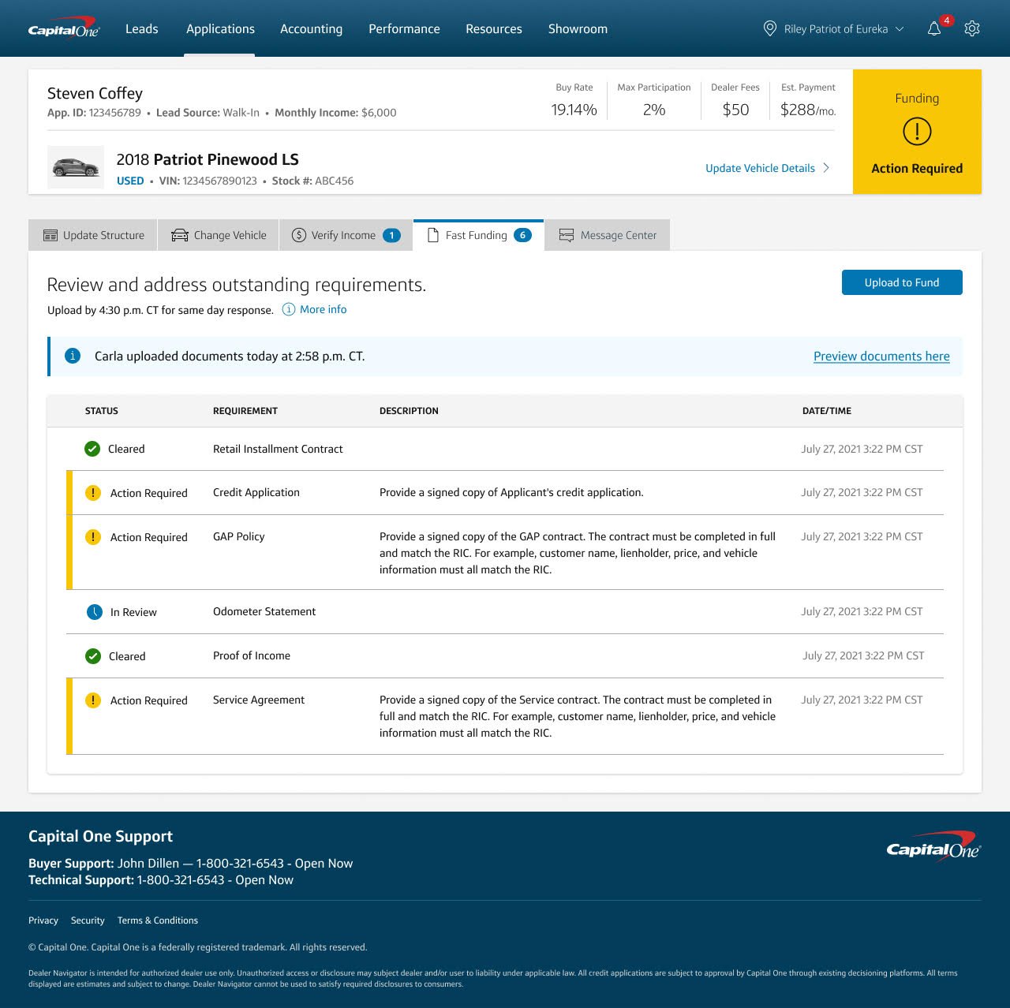1010x1008 pixels.
Task: Click the Upload to Fund button
Action: 902,282
